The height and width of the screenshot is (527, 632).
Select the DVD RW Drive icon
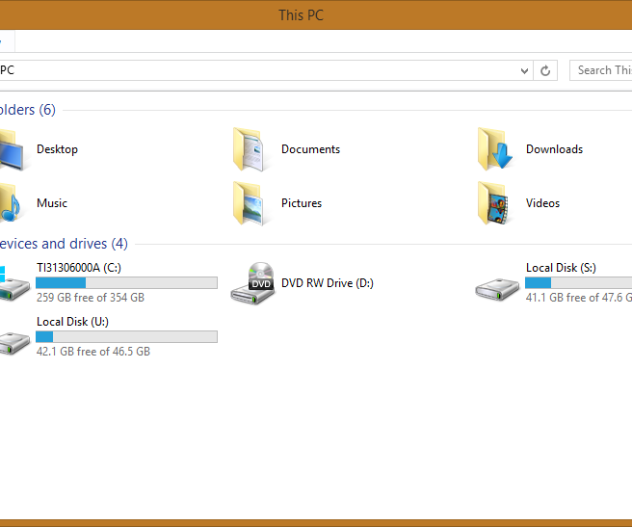pyautogui.click(x=252, y=283)
